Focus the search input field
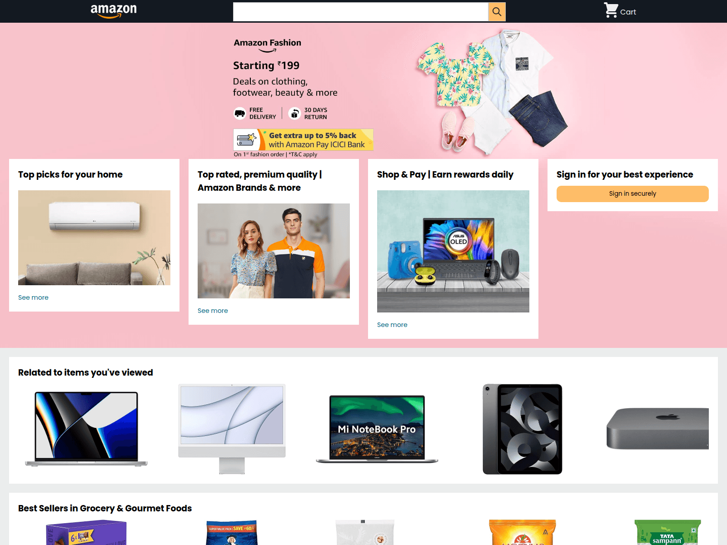 click(x=361, y=12)
